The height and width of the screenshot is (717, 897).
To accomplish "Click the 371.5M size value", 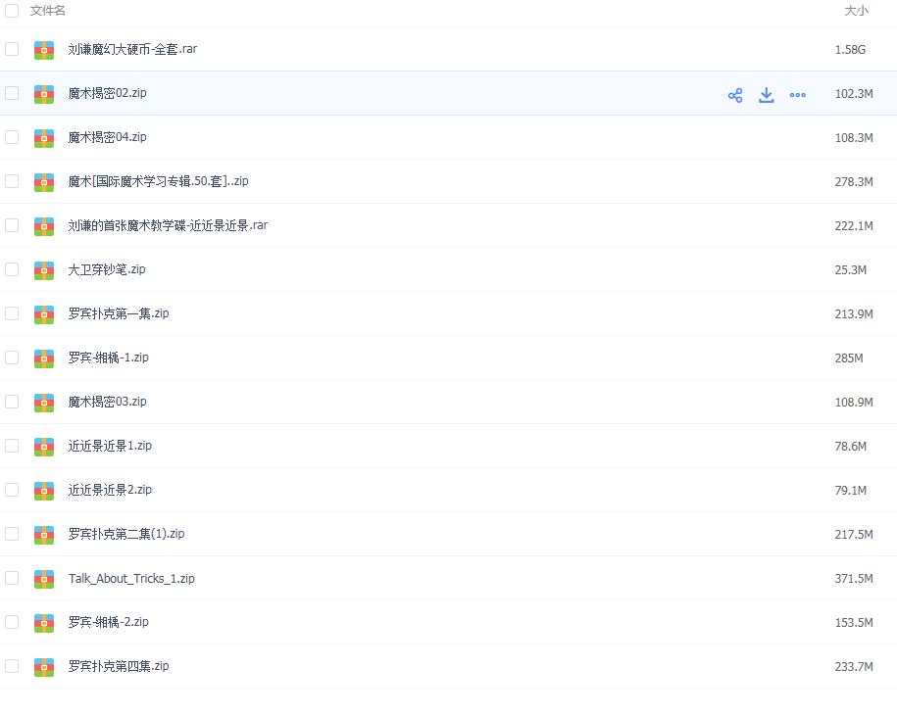I will [854, 579].
